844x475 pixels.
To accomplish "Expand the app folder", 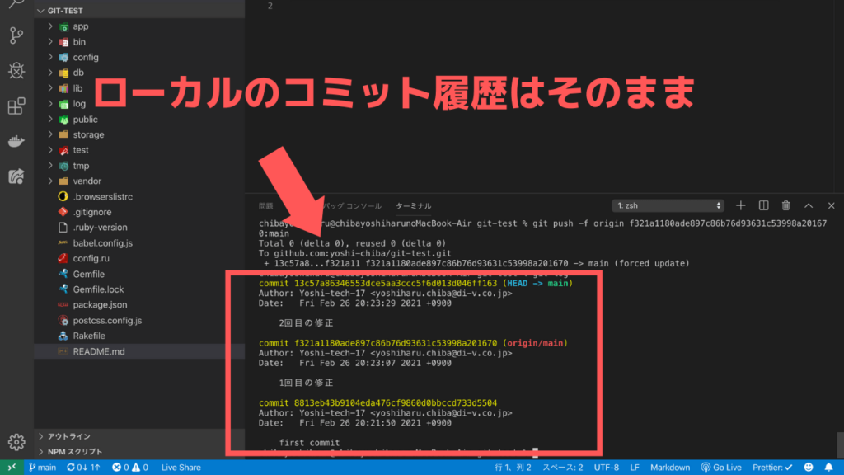I will coord(138,26).
